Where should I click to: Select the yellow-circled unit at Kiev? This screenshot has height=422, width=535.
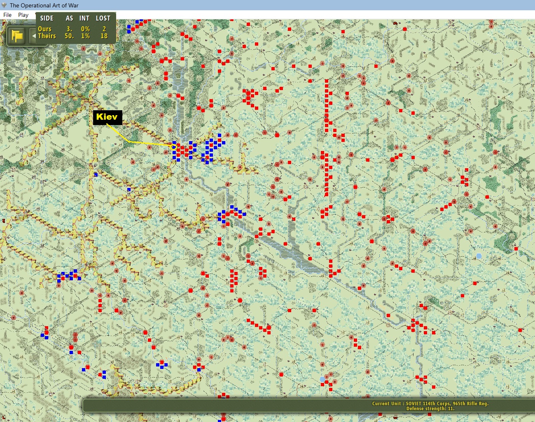click(174, 147)
